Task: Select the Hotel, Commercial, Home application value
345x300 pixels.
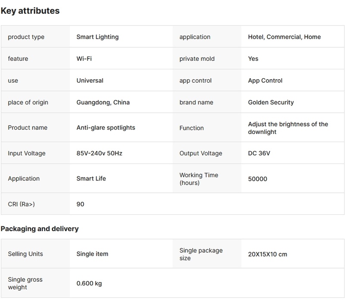Action: pyautogui.click(x=284, y=37)
